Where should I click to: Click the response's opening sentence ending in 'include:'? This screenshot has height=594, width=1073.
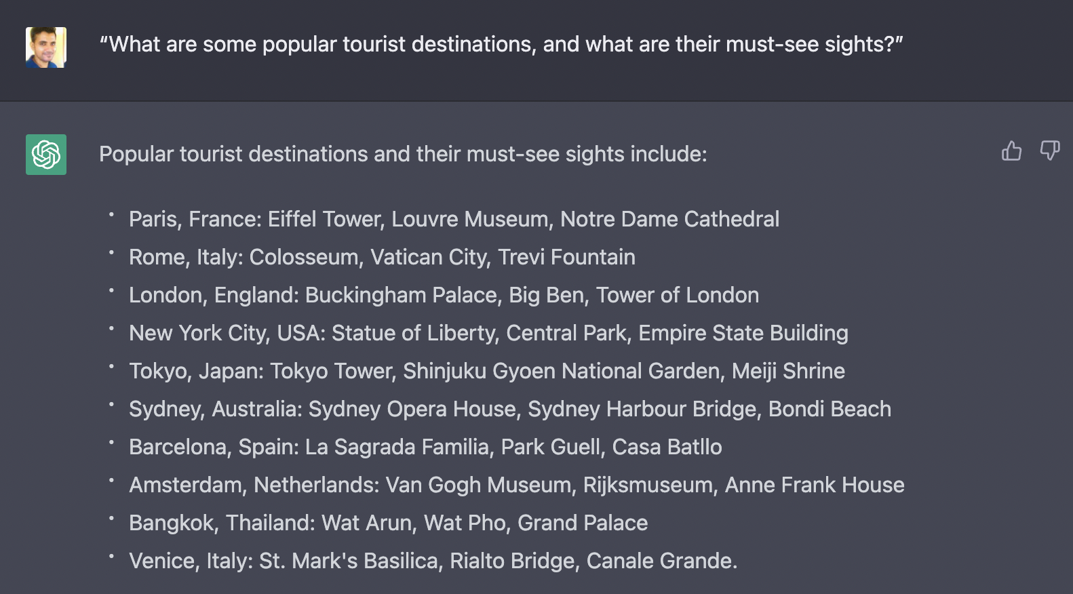click(x=403, y=155)
